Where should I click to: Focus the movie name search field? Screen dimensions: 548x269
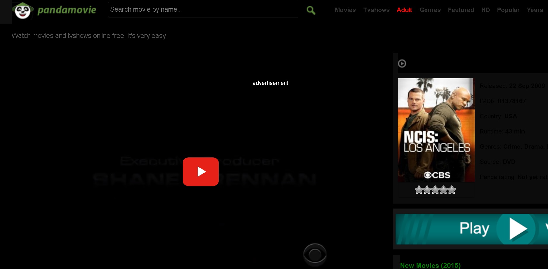tap(203, 10)
